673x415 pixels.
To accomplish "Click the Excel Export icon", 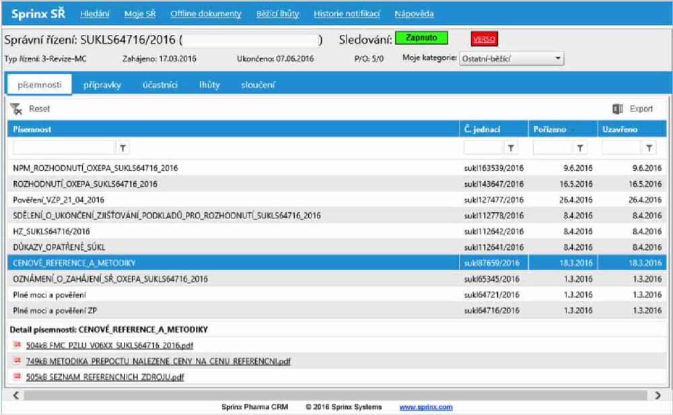I will pos(618,108).
